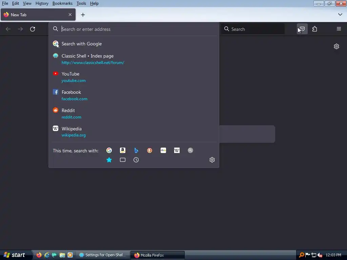Expand the list all tabs chevron
This screenshot has width=347, height=260.
[x=340, y=15]
